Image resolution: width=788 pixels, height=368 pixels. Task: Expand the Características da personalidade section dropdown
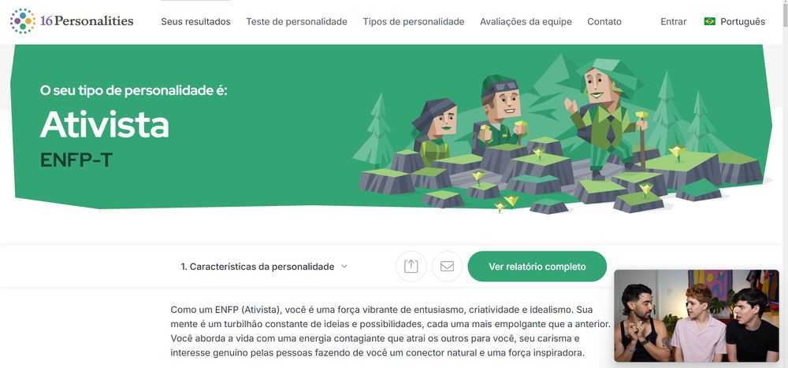click(264, 267)
